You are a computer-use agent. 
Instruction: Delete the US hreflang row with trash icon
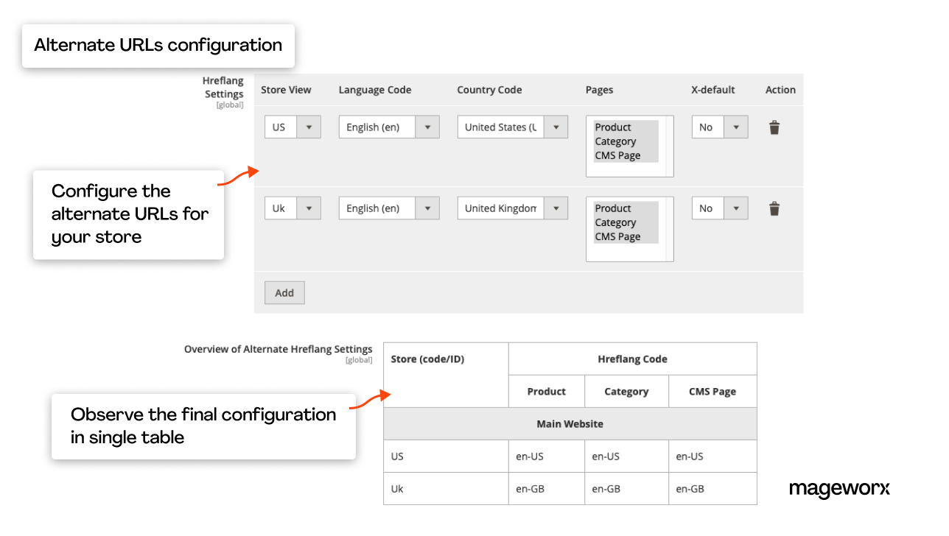[x=774, y=127]
